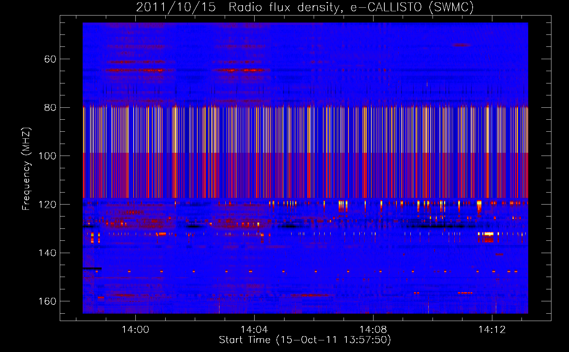
Task: Click the 100 frequency tick label
Action: pos(47,156)
